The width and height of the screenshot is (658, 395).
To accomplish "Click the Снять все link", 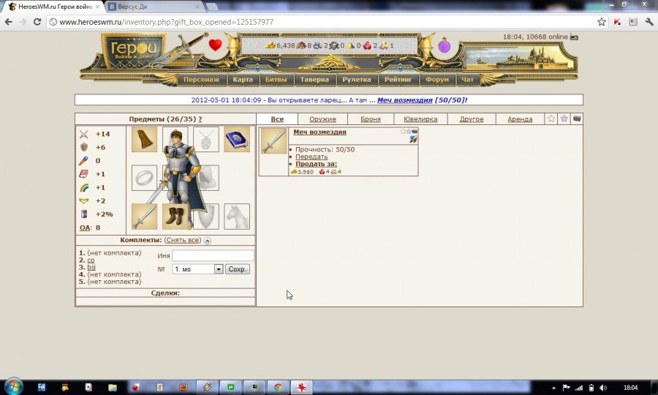I will (183, 240).
